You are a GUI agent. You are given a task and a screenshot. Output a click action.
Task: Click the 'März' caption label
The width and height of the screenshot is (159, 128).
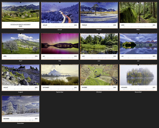coord(138,30)
